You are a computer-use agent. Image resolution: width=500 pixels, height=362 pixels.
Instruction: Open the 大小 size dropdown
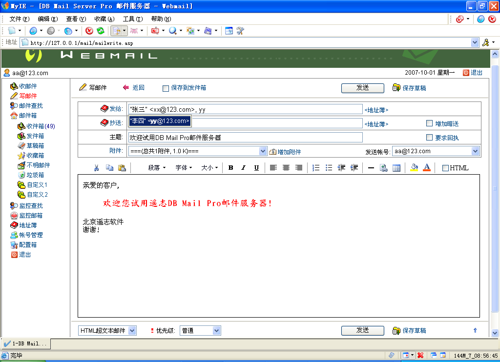[x=209, y=168]
